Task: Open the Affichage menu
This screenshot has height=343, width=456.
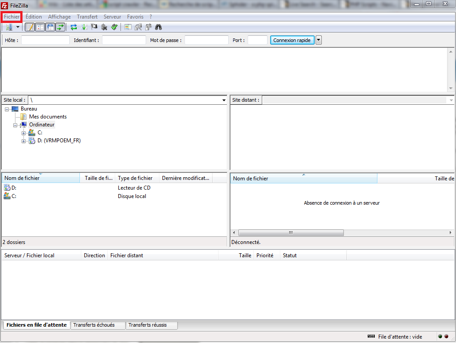Action: pyautogui.click(x=59, y=17)
